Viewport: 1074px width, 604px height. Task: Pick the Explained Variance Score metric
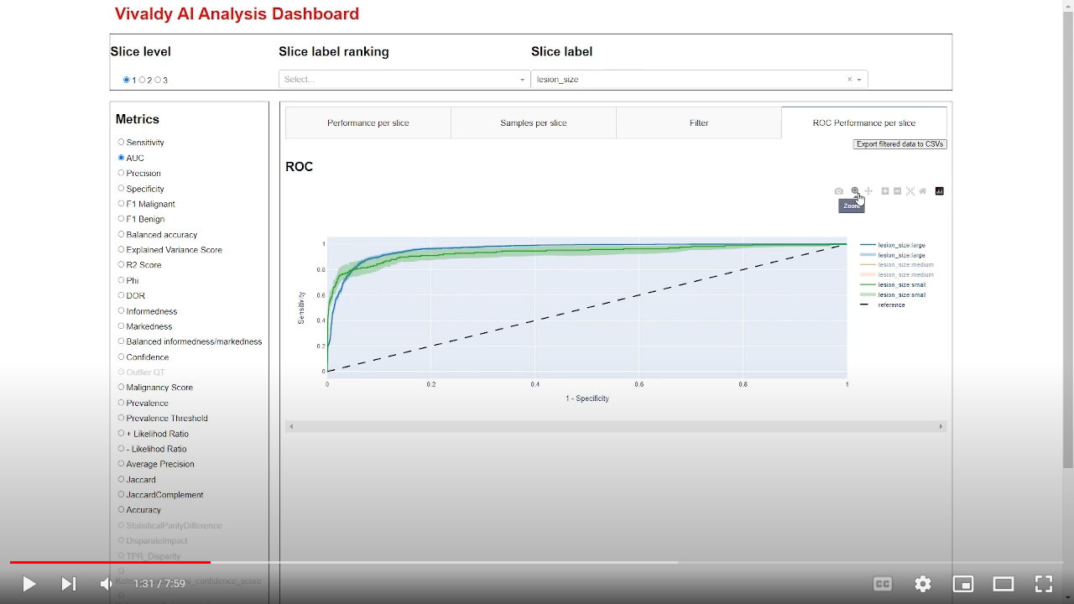[x=122, y=249]
